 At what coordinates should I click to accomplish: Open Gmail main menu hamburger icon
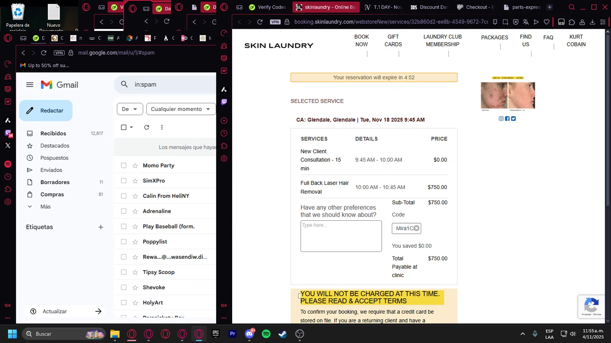tap(30, 85)
